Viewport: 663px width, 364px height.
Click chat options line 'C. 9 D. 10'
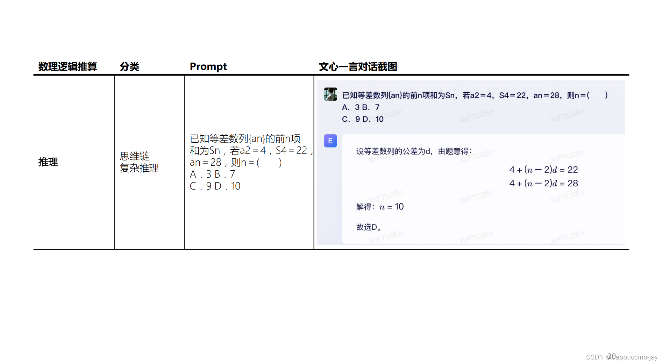(x=363, y=119)
